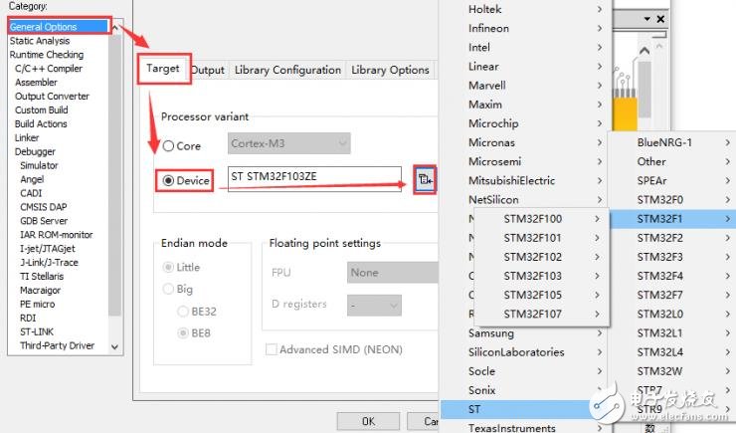
Task: Expand the STM32F4 family submenu
Action: point(672,276)
